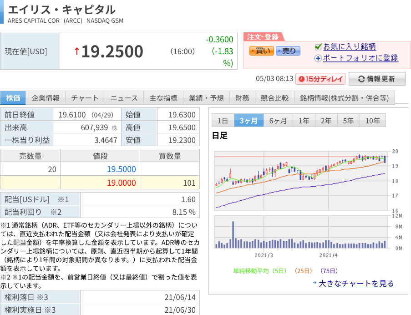The width and height of the screenshot is (411, 315).
Task: Click the 一株当り利益 value 3.4647
Action: [x=106, y=140]
